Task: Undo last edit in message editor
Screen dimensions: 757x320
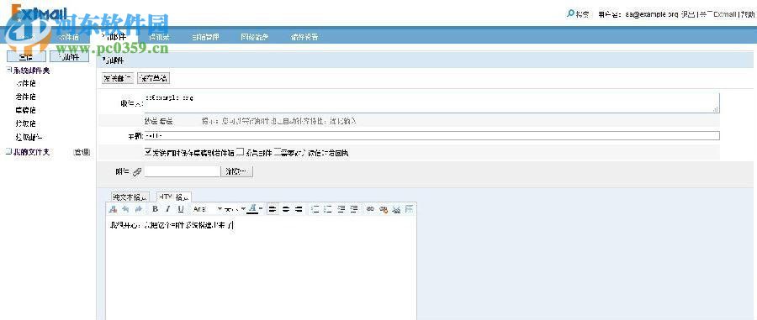Action: pyautogui.click(x=125, y=209)
